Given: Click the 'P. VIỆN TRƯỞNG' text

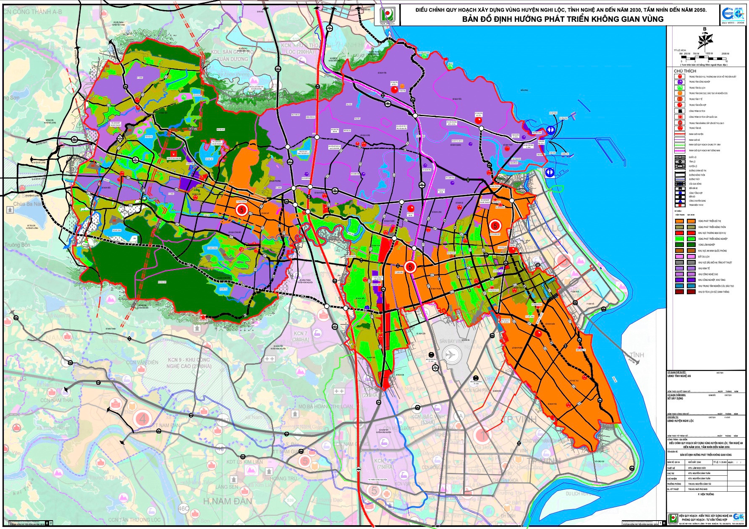Looking at the screenshot, I should (x=706, y=495).
